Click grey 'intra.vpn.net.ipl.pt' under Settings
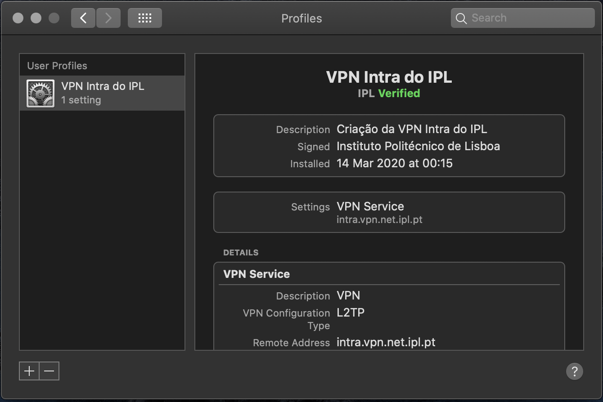 [x=379, y=220]
